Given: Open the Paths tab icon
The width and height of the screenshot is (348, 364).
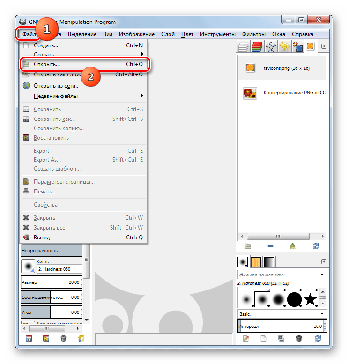Looking at the screenshot, I should [270, 46].
